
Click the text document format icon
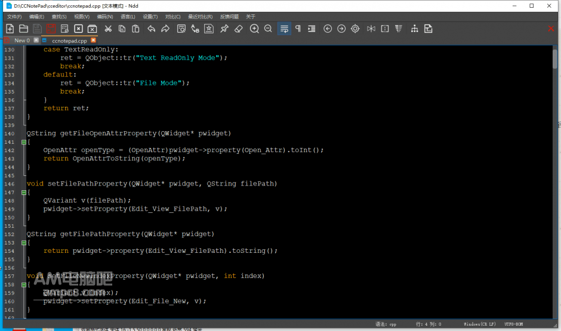click(429, 29)
